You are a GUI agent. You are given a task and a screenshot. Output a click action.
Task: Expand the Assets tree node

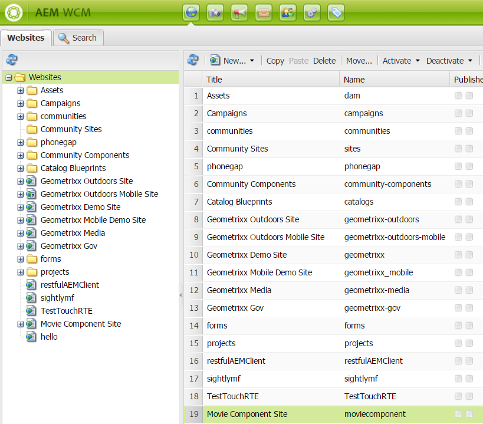(x=20, y=91)
